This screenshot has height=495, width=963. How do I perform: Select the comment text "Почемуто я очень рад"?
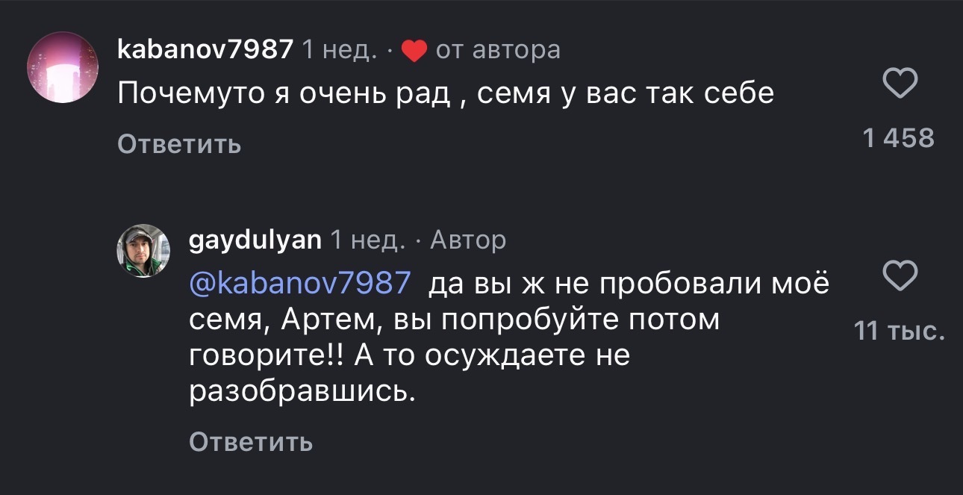tap(284, 93)
